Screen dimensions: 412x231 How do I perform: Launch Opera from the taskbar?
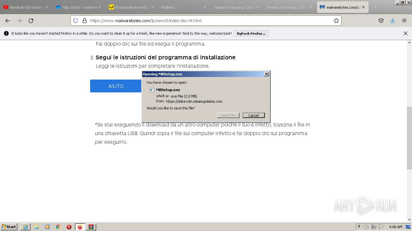pyautogui.click(x=69, y=227)
